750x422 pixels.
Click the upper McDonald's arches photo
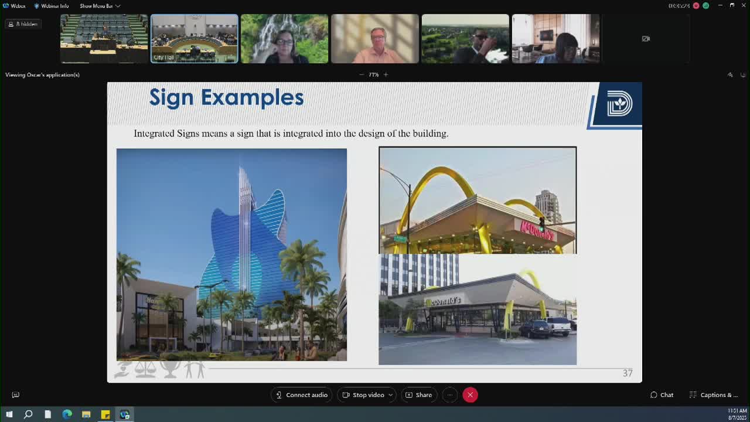click(x=478, y=200)
